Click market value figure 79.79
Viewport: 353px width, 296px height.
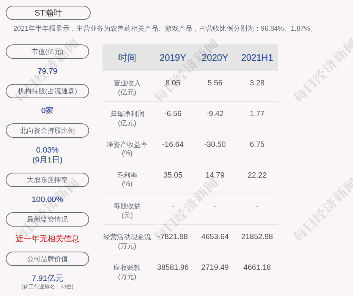click(x=47, y=71)
